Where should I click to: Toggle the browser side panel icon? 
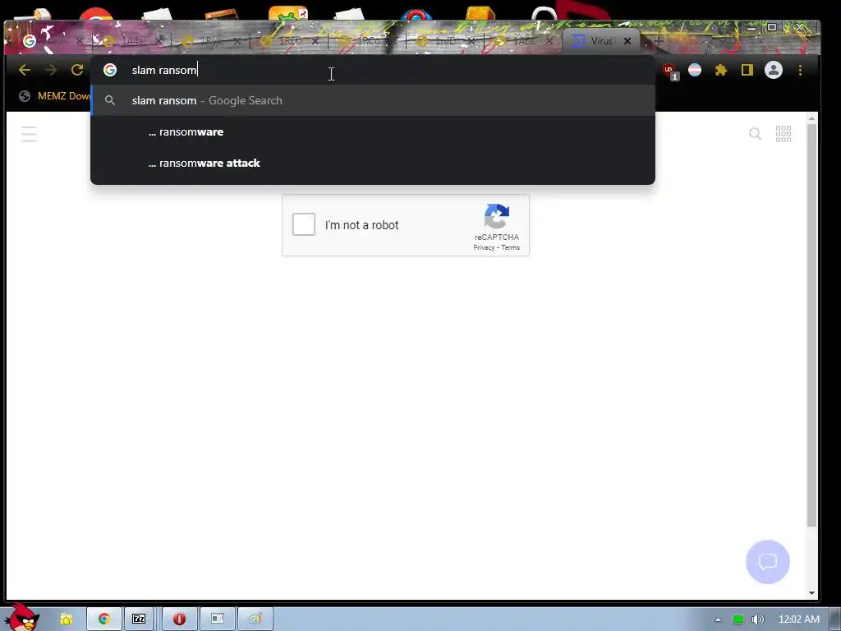click(747, 70)
